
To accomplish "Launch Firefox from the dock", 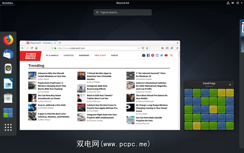I will 8,40.
